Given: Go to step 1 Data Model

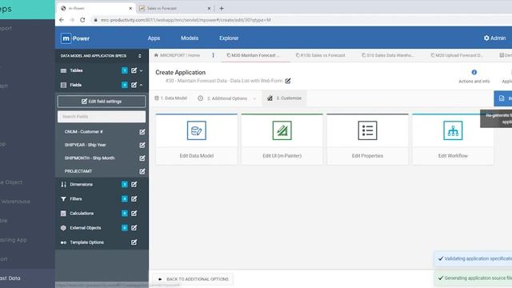Looking at the screenshot, I should tap(170, 98).
